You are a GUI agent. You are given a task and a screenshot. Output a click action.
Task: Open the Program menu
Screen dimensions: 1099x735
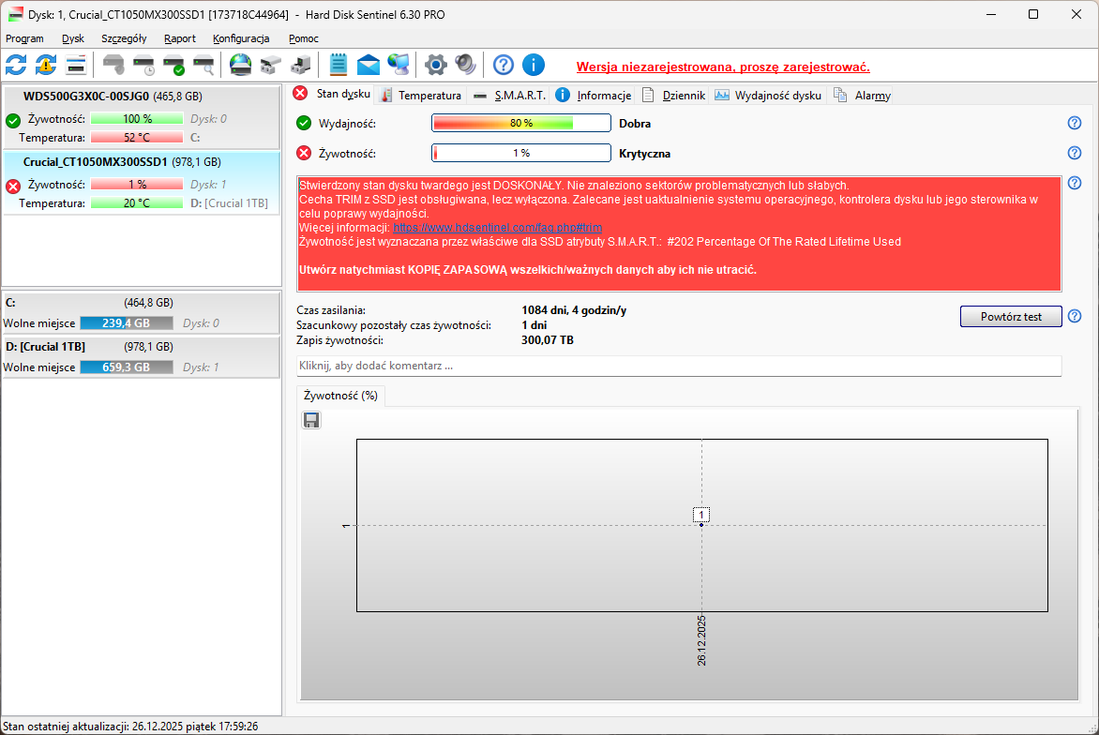(x=24, y=38)
